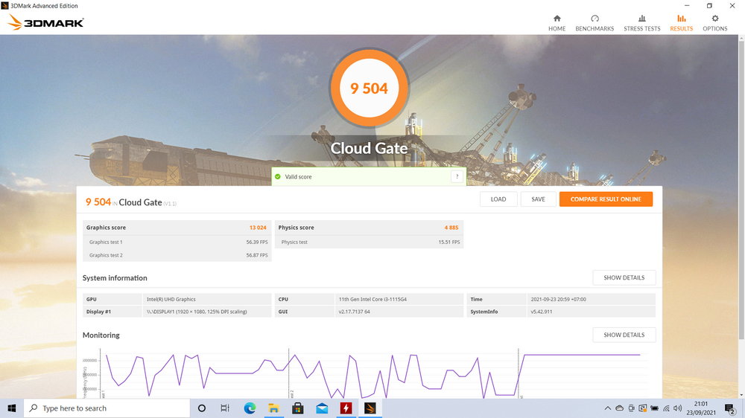Image resolution: width=745 pixels, height=418 pixels.
Task: Click the display tray icon with orange dot
Action: [x=643, y=408]
